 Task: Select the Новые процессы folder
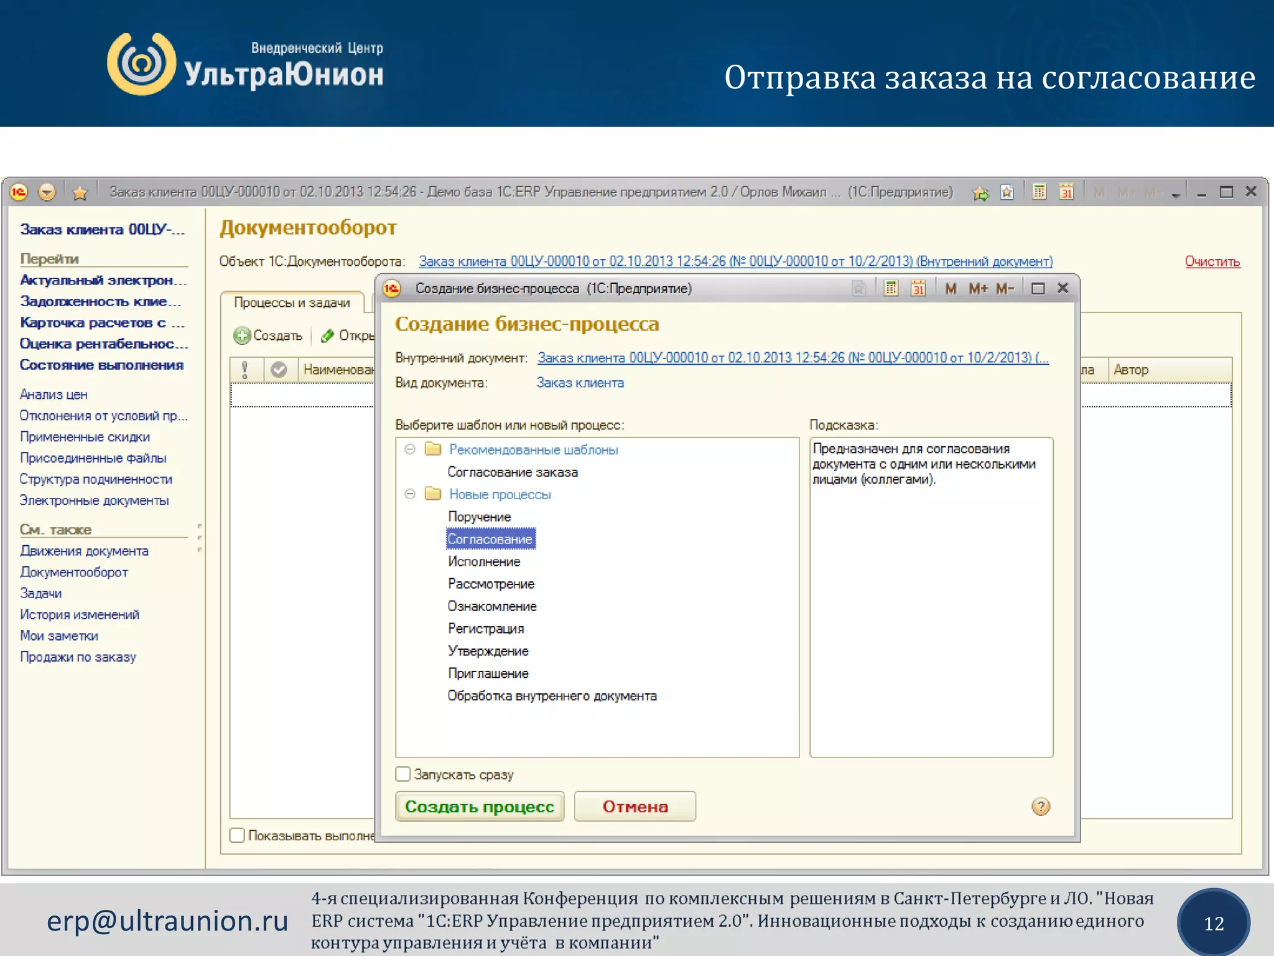point(500,494)
